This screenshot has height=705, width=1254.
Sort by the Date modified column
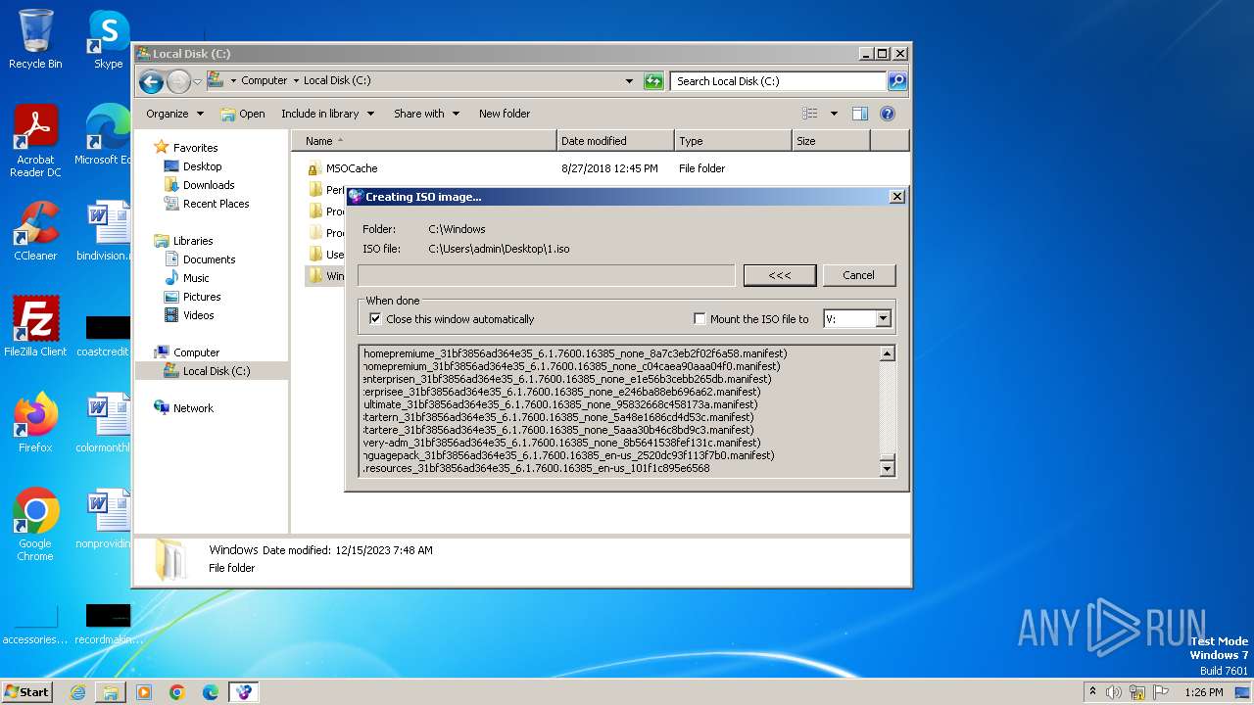pyautogui.click(x=615, y=141)
